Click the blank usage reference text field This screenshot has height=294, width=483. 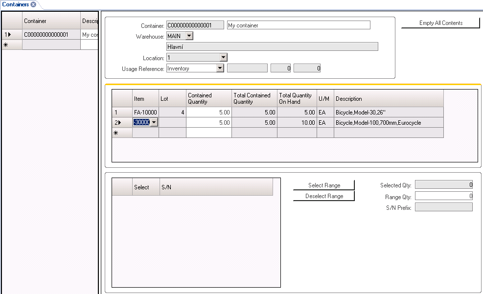[247, 68]
